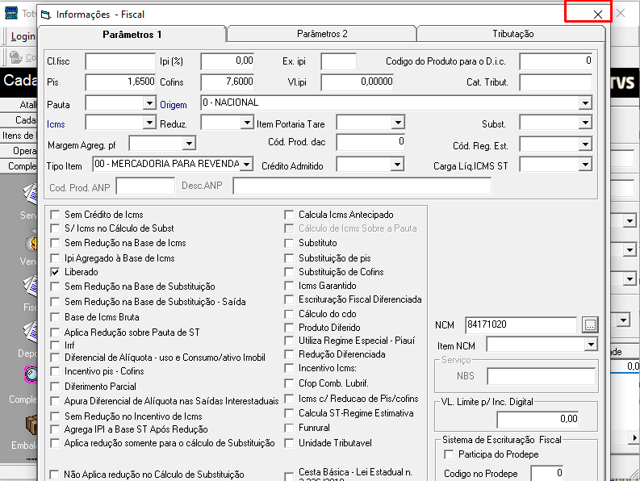Click the Ex. ipi input field
Screen dimensions: 640x481
338,61
